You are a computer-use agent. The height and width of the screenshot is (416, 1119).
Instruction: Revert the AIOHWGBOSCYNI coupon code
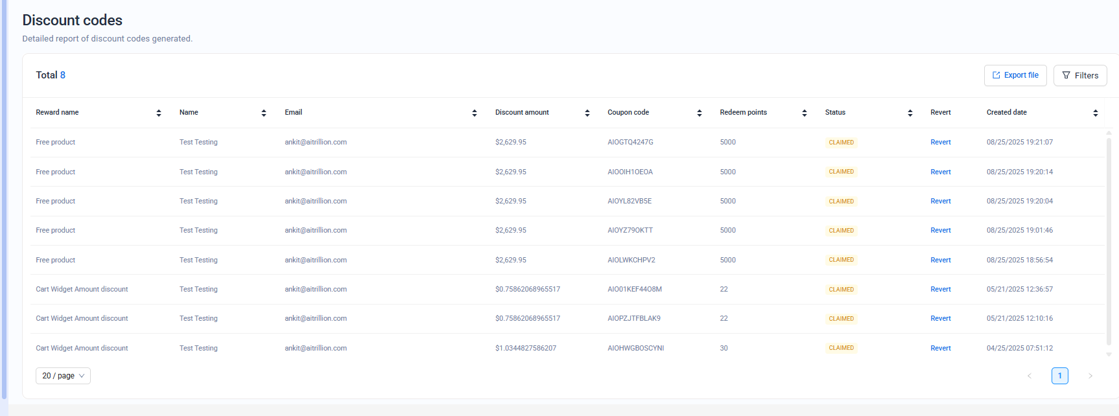tap(940, 348)
